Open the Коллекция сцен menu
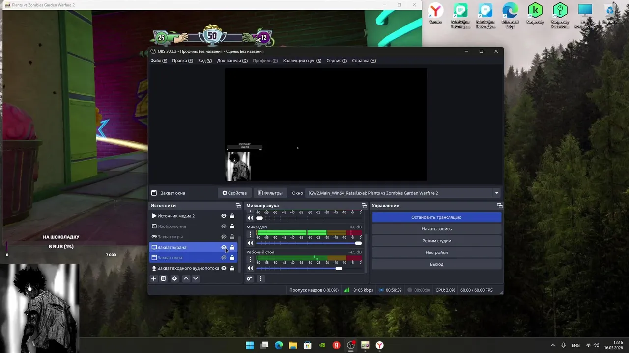Image resolution: width=629 pixels, height=353 pixels. (x=302, y=61)
